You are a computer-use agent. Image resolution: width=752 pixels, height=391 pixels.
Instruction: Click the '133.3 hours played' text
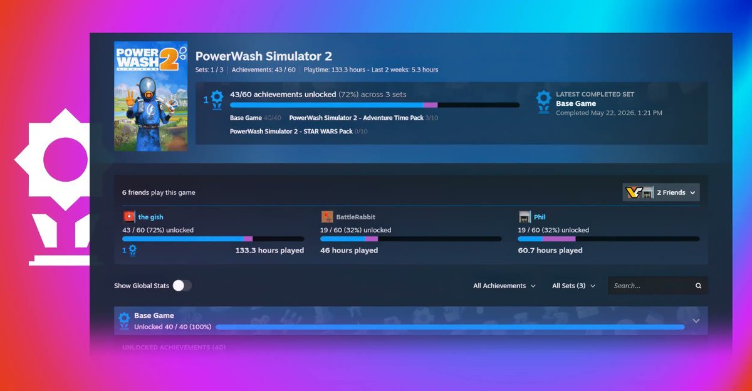[269, 250]
